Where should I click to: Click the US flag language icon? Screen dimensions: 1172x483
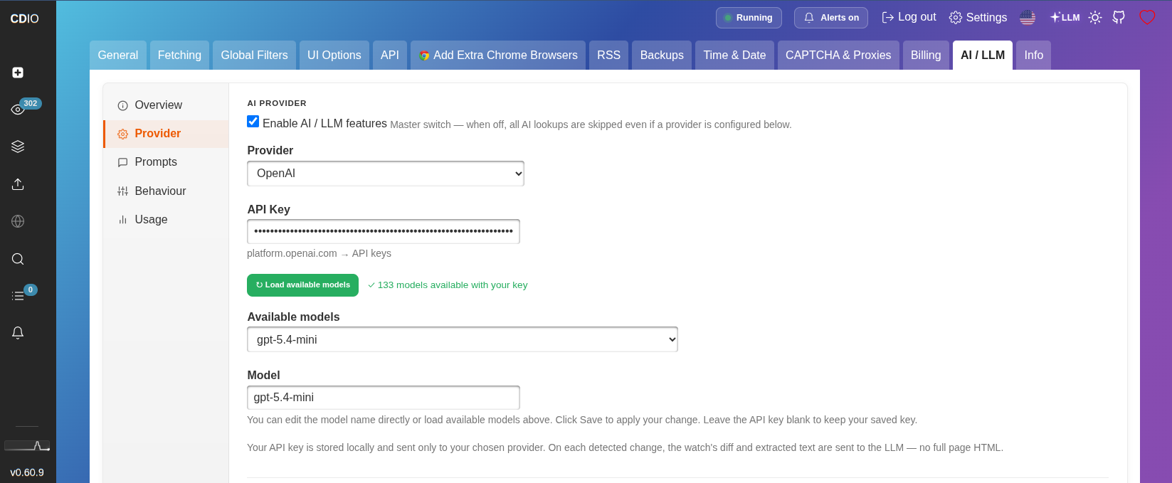(1028, 18)
